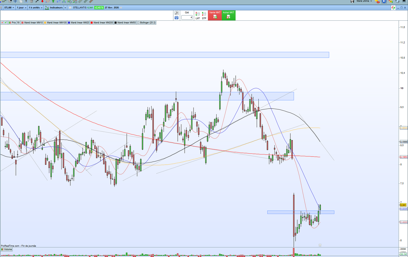Select the triangle drawing tool
The width and height of the screenshot is (408, 257).
click(64, 1)
